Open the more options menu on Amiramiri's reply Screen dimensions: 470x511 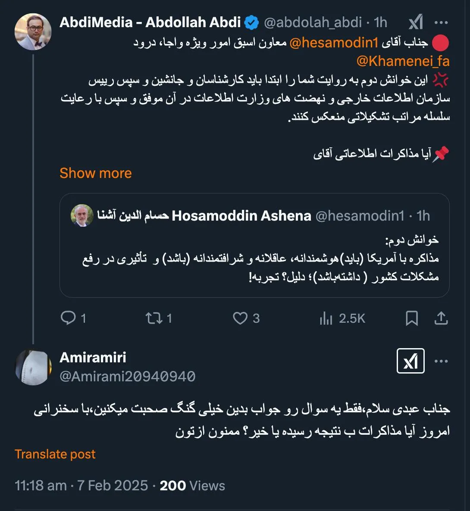(x=441, y=362)
